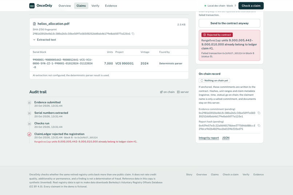Click the dashed circle icon in Nothing on chain badge

[x=202, y=81]
